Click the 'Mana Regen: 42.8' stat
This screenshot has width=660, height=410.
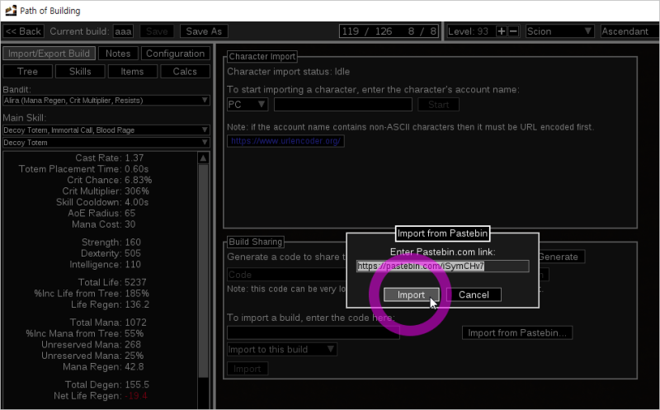[x=103, y=366]
